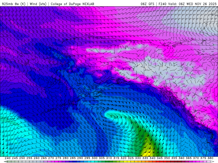
Task: Click the 280 legend label
Action: tap(65, 158)
